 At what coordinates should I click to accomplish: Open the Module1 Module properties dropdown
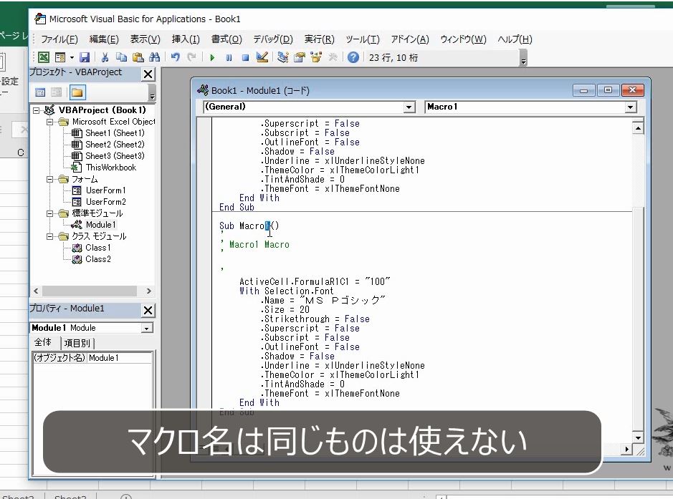[x=147, y=329]
